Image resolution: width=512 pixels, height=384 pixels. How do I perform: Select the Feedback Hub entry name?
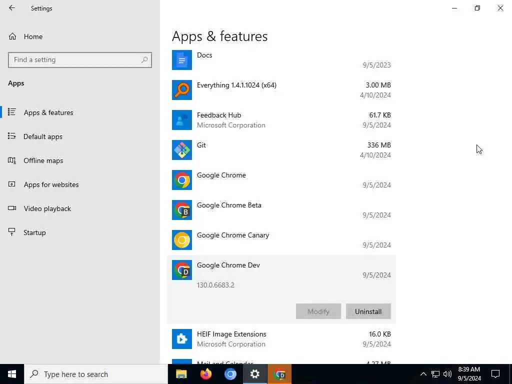point(219,115)
